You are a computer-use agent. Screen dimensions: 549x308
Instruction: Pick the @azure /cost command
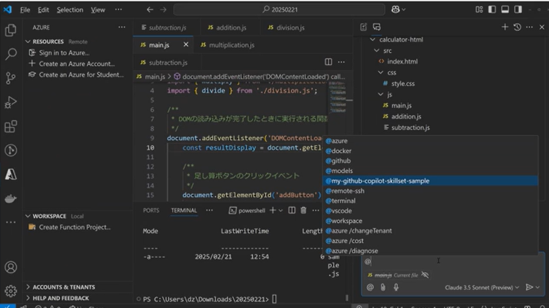430,241
